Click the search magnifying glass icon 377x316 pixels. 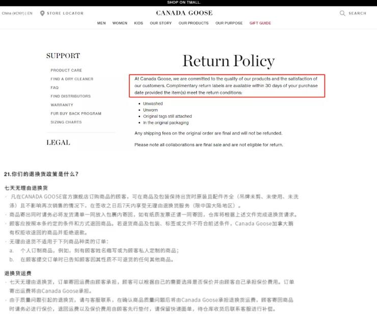click(x=342, y=13)
